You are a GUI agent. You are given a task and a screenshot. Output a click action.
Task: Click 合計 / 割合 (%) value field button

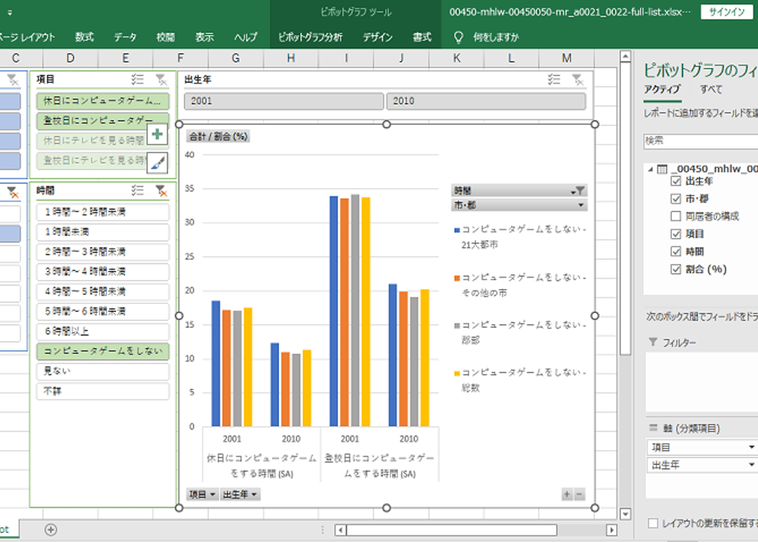point(218,136)
